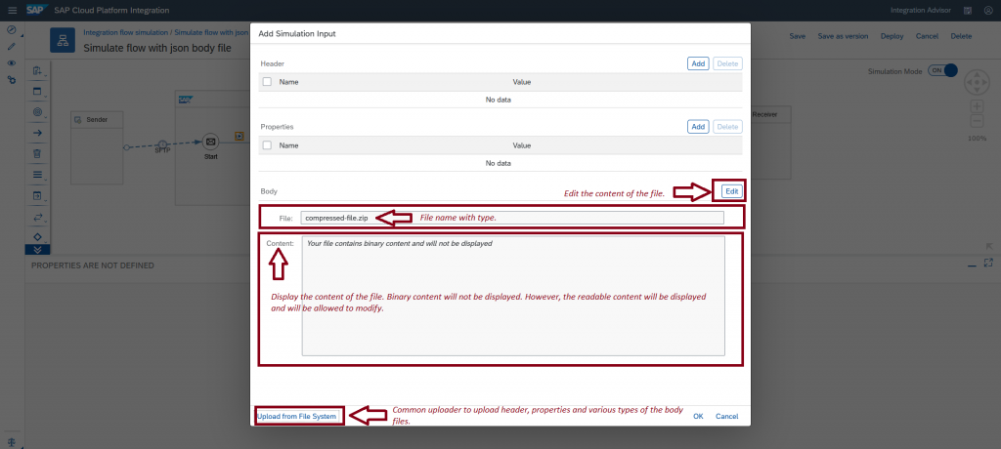
Task: Click Edit to modify body content
Action: (x=731, y=190)
